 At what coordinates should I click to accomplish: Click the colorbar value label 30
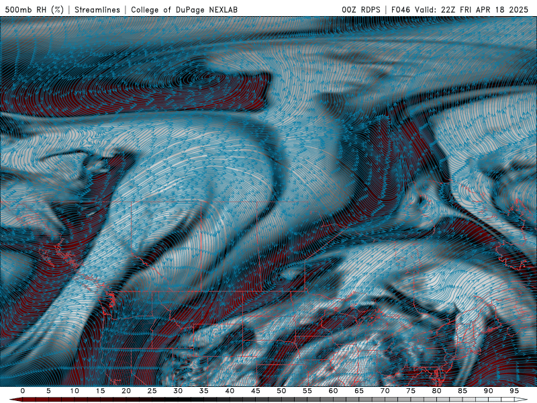point(178,391)
